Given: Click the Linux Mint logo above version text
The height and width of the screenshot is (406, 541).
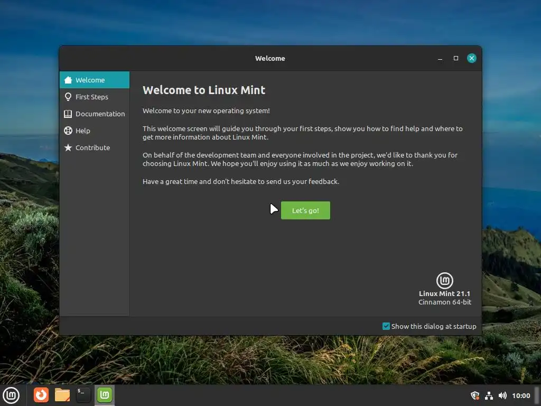Looking at the screenshot, I should [444, 280].
